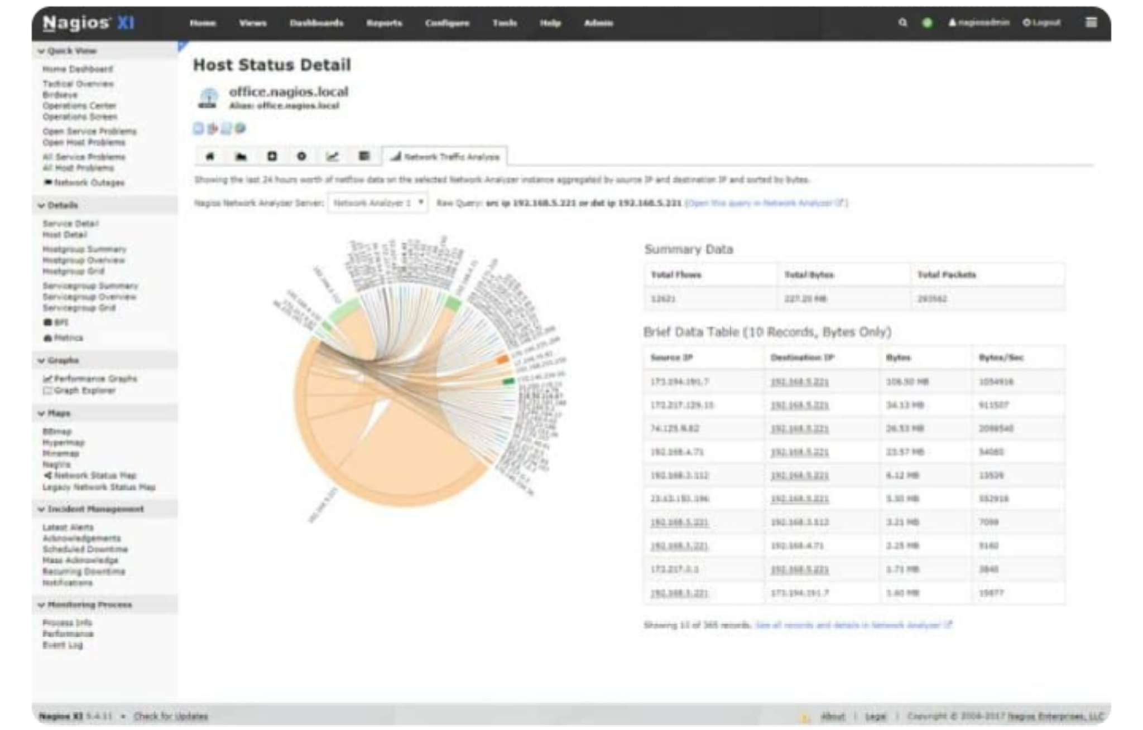Open Network Outages in sidebar
The height and width of the screenshot is (730, 1143).
click(84, 182)
